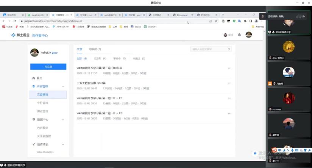Click the blue 写文章 button
The image size is (312, 168).
[48, 67]
